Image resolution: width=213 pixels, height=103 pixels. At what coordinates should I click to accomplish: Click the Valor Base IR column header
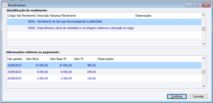tap(61, 59)
